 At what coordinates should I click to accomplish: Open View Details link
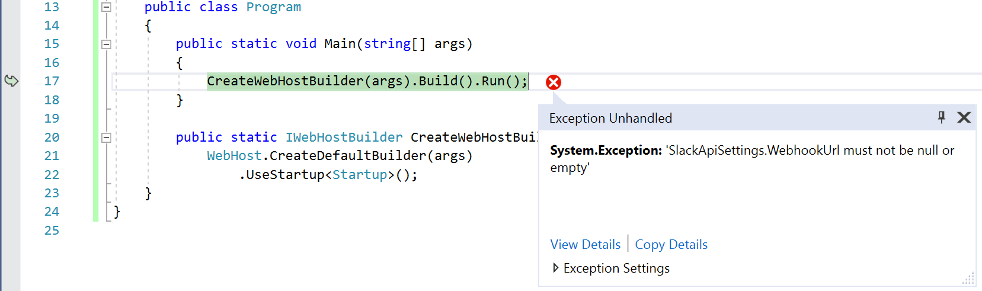[x=585, y=244]
